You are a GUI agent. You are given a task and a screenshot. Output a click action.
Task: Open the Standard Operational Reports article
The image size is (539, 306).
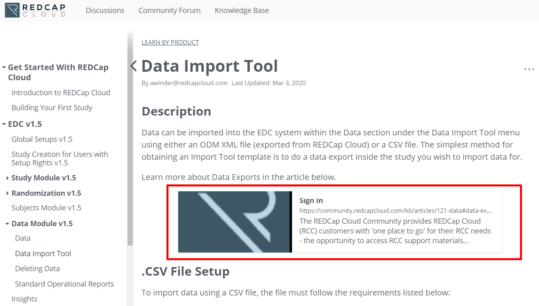pos(64,284)
